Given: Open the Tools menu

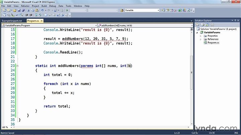Looking at the screenshot, I should pyautogui.click(x=68, y=6).
